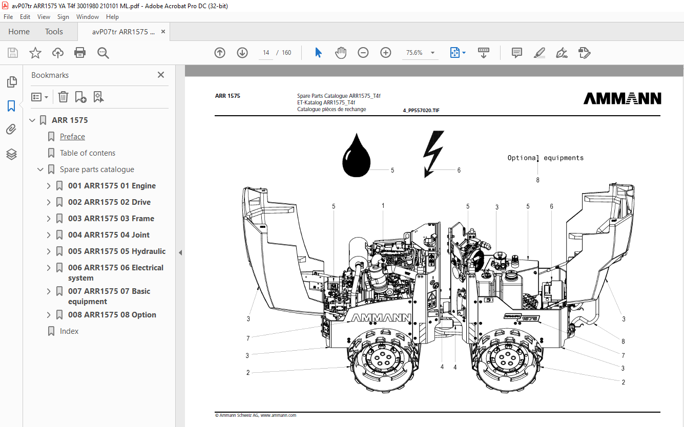684x427 pixels.
Task: Open the Table of contens bookmark
Action: coord(88,153)
